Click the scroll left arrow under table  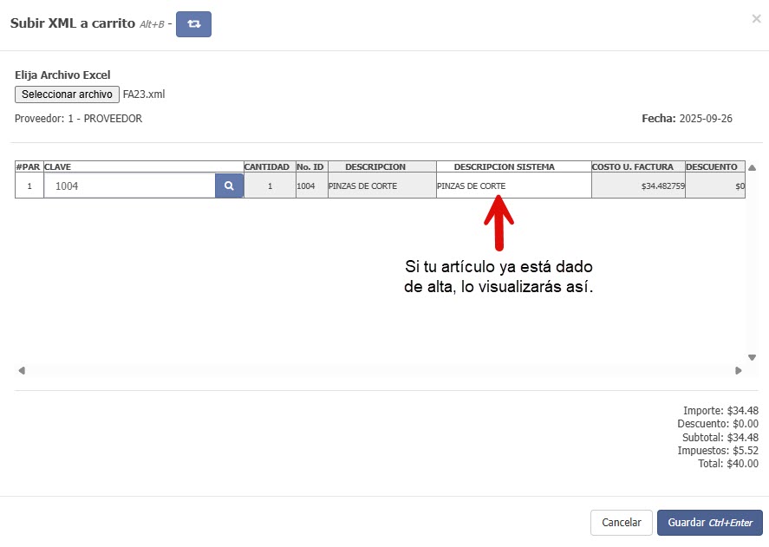point(22,370)
